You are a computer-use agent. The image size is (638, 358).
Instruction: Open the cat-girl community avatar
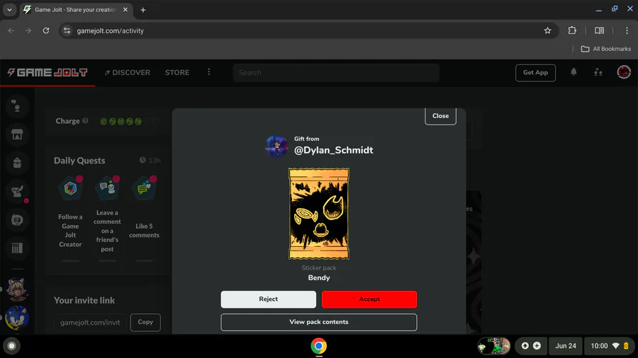click(17, 289)
